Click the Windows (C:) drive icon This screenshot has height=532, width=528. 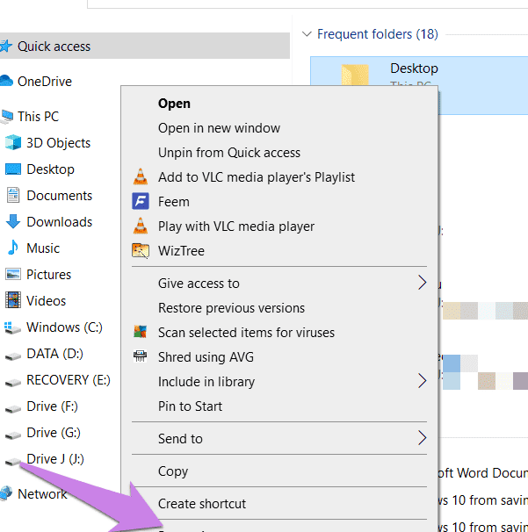[12, 327]
